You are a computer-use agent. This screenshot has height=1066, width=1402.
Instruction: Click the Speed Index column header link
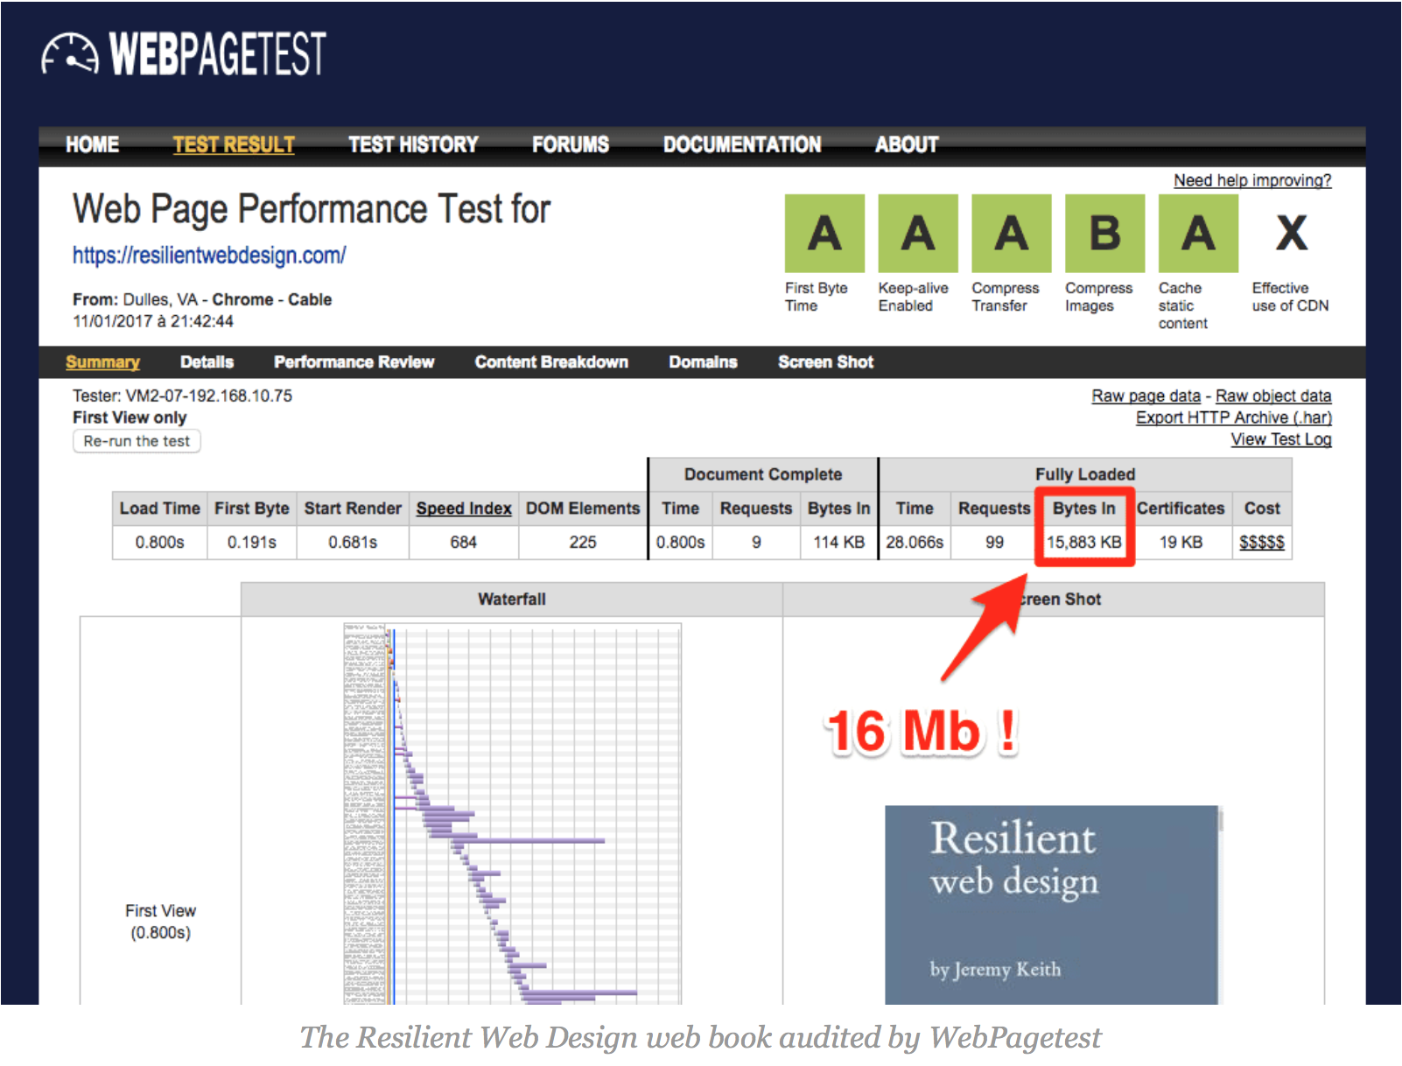click(464, 508)
